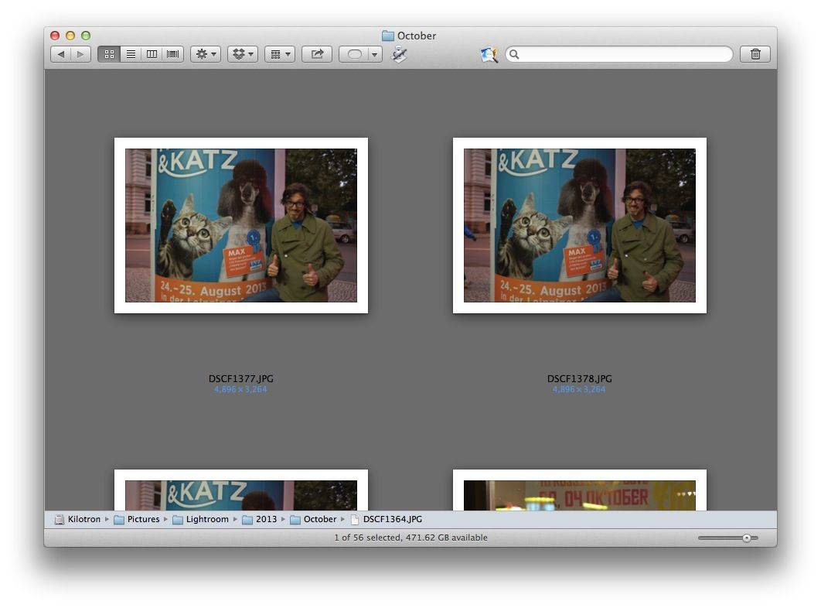821x608 pixels.
Task: Open the Preview app toolbar icon
Action: tap(489, 54)
